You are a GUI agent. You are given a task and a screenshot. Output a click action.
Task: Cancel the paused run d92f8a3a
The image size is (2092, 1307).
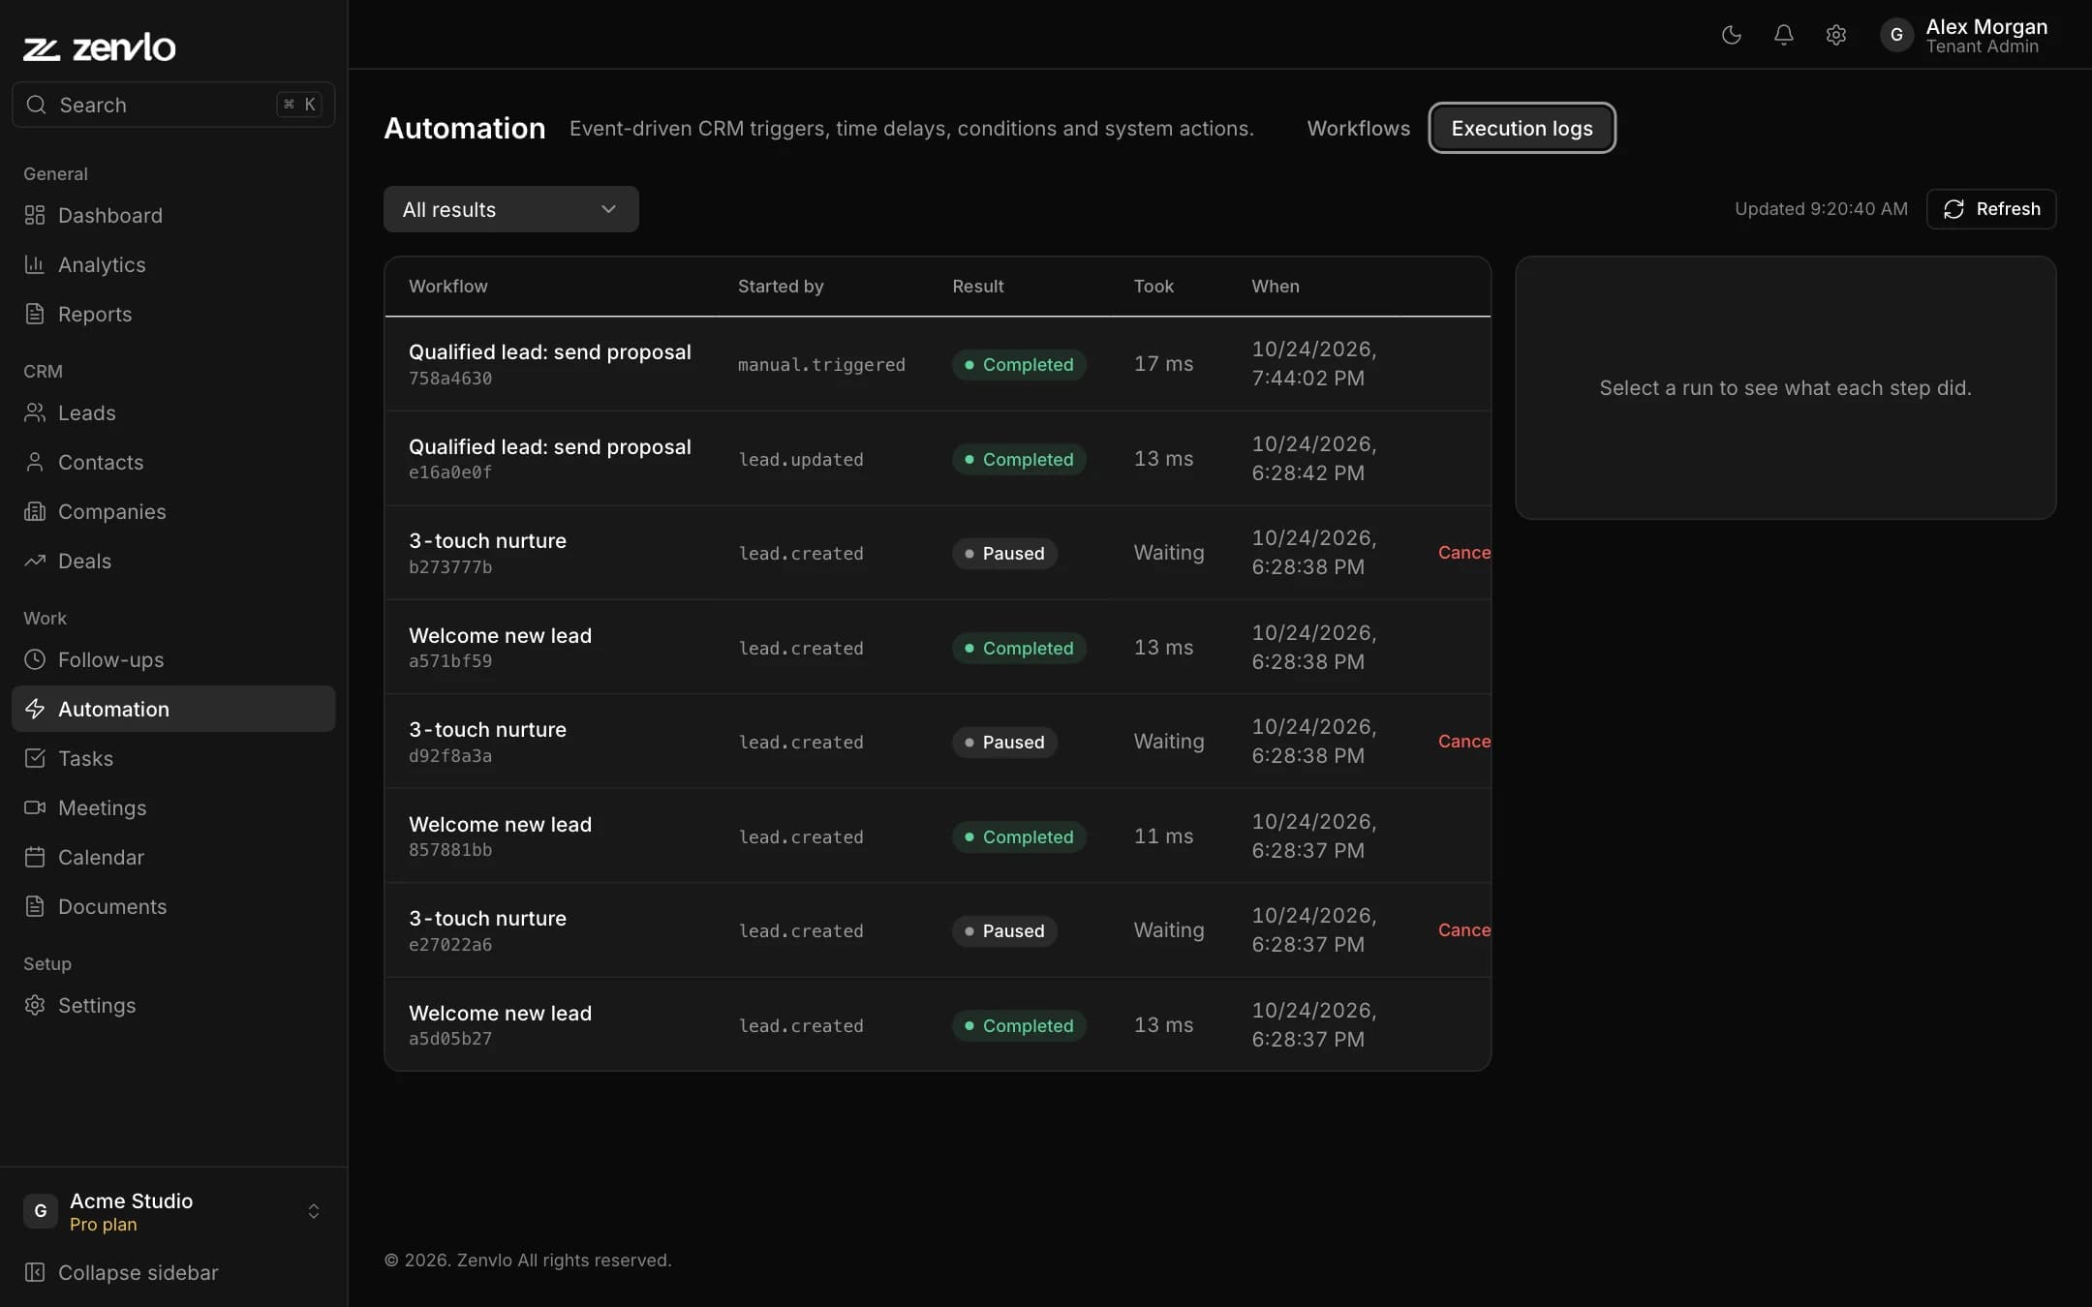point(1464,742)
